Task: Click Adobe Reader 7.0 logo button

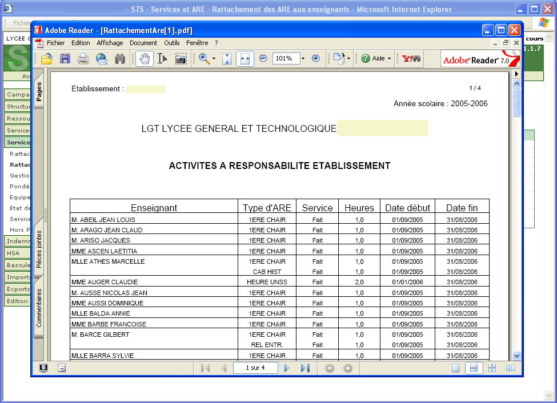Action: (480, 59)
